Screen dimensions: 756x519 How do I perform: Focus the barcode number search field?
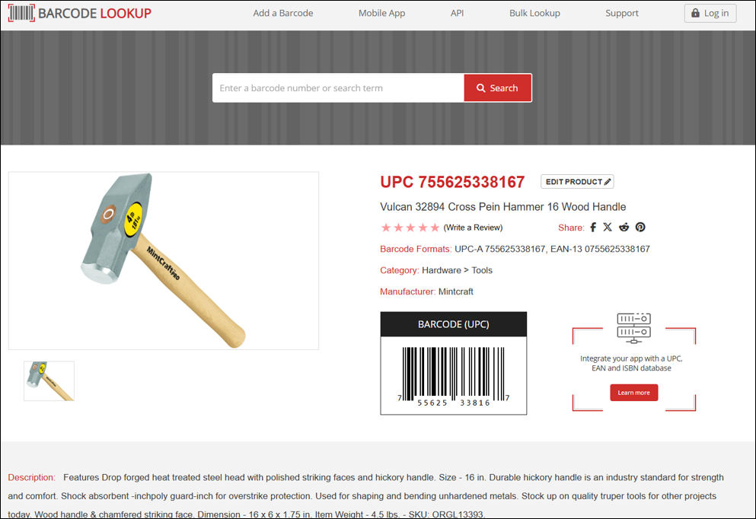338,88
